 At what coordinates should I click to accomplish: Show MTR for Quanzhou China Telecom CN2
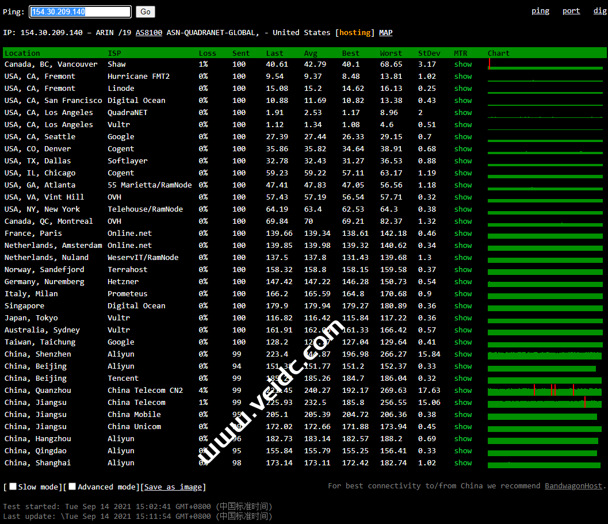[462, 391]
